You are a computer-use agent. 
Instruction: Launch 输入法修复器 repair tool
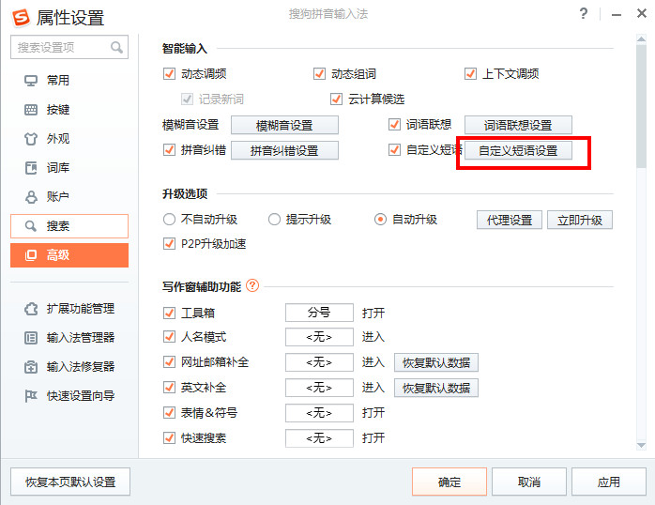pos(80,367)
